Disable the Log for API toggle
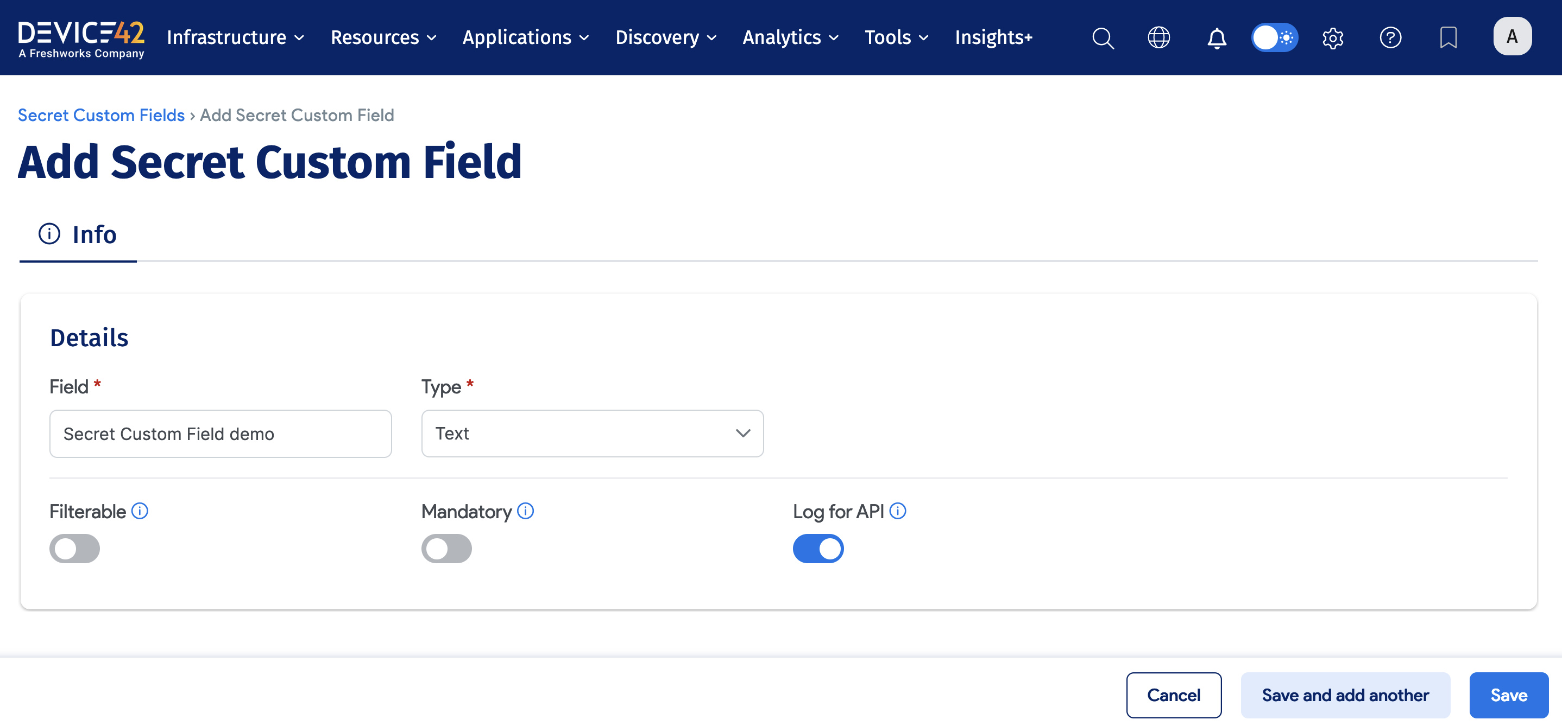Image resolution: width=1562 pixels, height=726 pixels. pos(818,549)
